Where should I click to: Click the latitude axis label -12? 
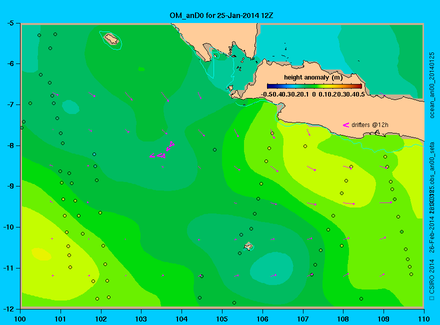click(x=8, y=309)
